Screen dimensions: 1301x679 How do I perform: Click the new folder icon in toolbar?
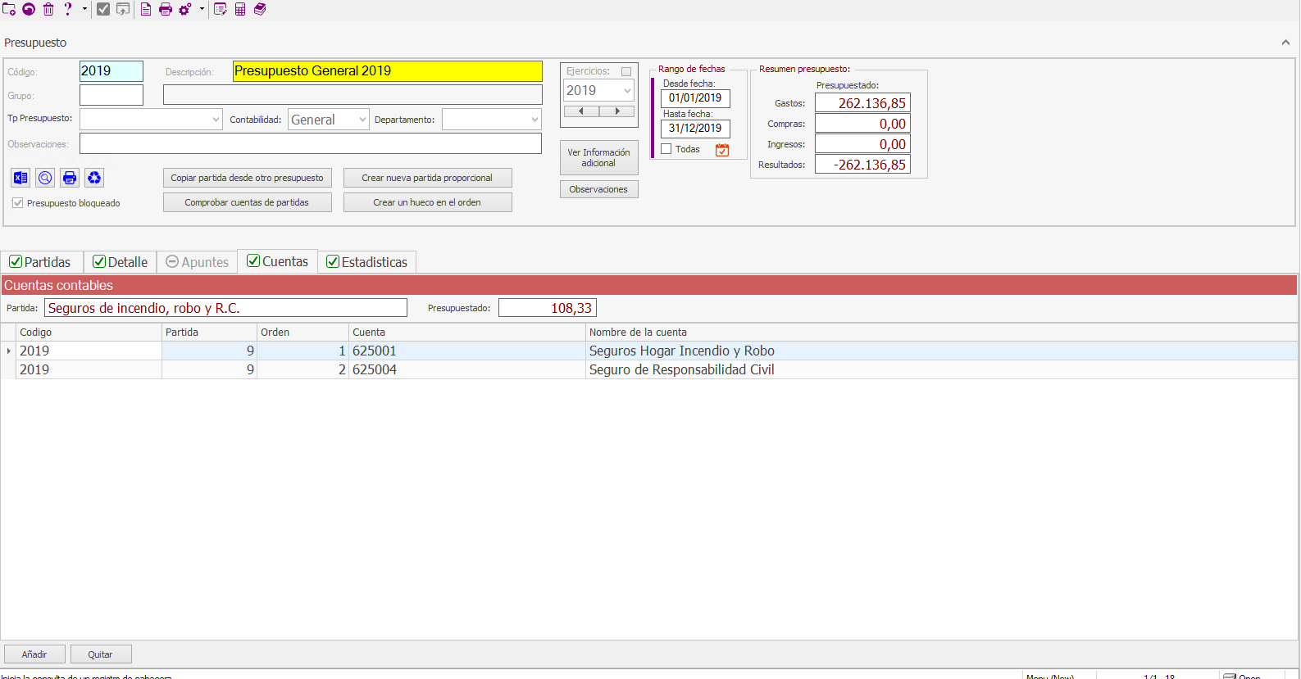[x=9, y=9]
